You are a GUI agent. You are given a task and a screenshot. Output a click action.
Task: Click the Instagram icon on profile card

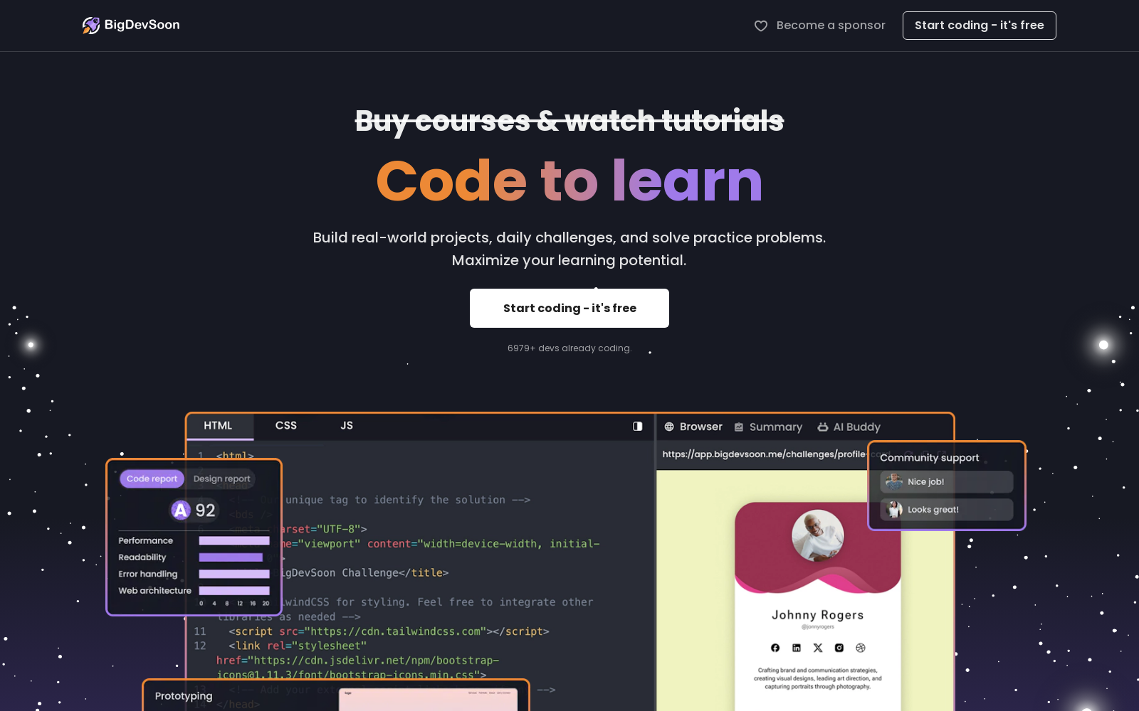[839, 648]
